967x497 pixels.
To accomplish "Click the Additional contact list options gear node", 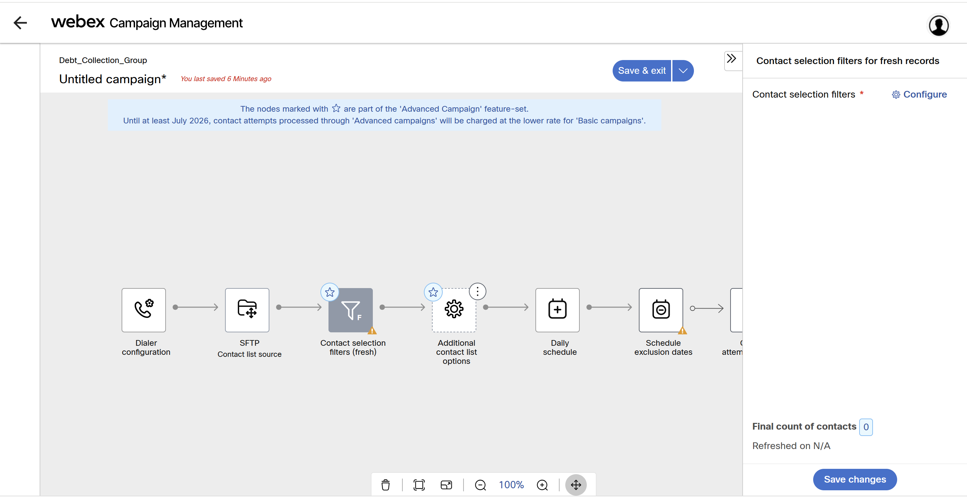I will (454, 310).
